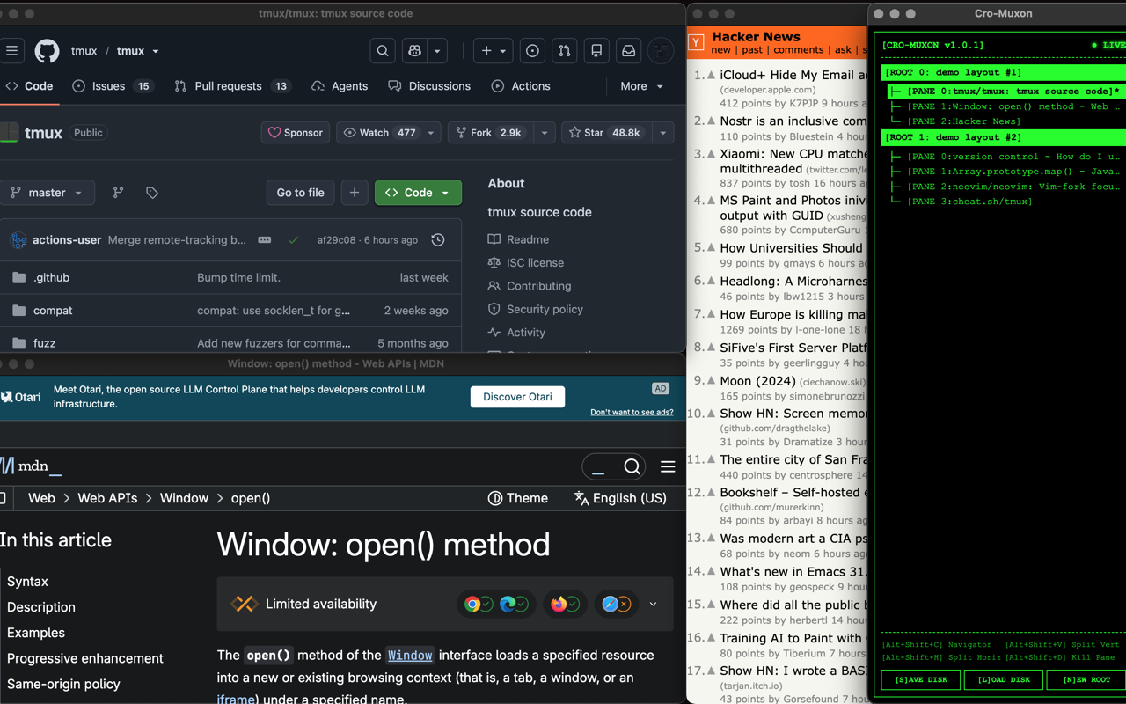View tags via the tag icon
Image resolution: width=1126 pixels, height=704 pixels.
click(x=152, y=193)
